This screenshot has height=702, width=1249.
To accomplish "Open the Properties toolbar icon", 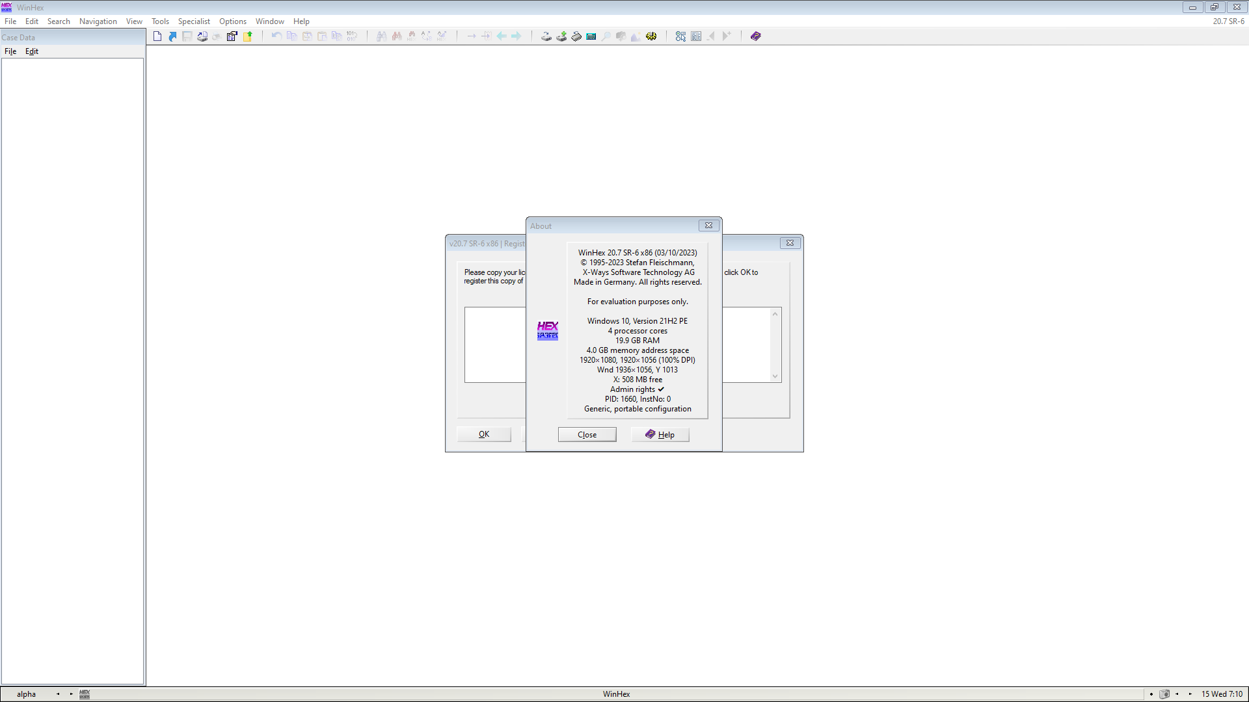I will click(232, 36).
